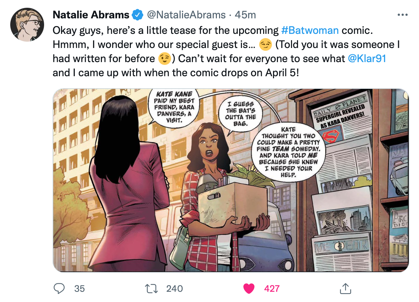This screenshot has height=302, width=419.
Task: Click the share upload icon
Action: 345,288
